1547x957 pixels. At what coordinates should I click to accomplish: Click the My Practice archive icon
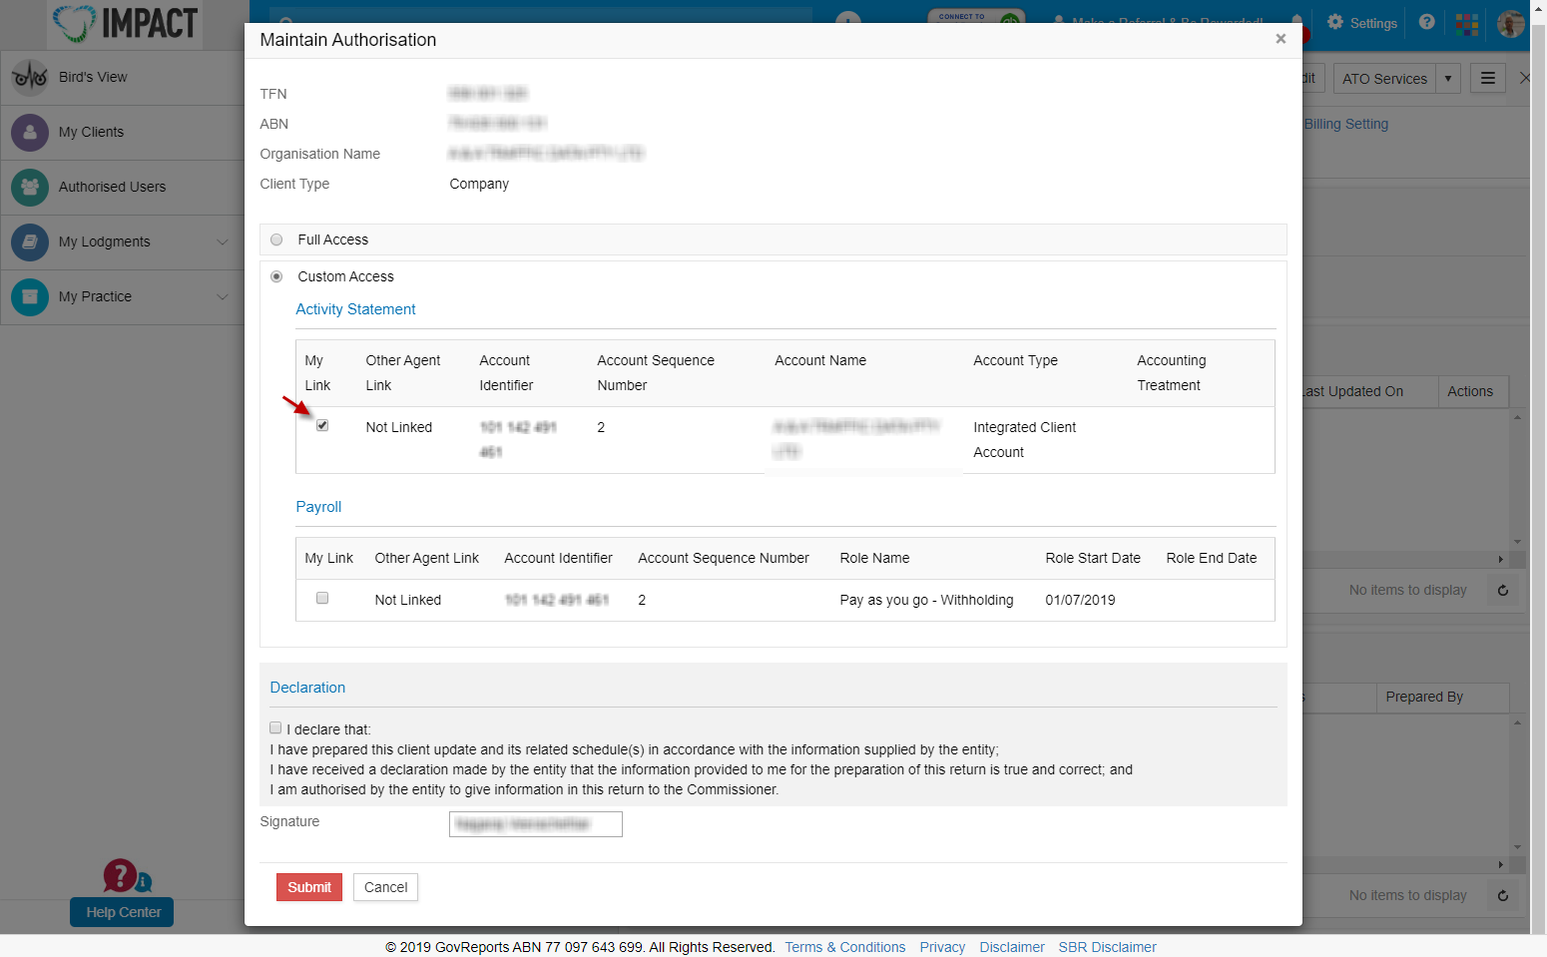pyautogui.click(x=30, y=296)
